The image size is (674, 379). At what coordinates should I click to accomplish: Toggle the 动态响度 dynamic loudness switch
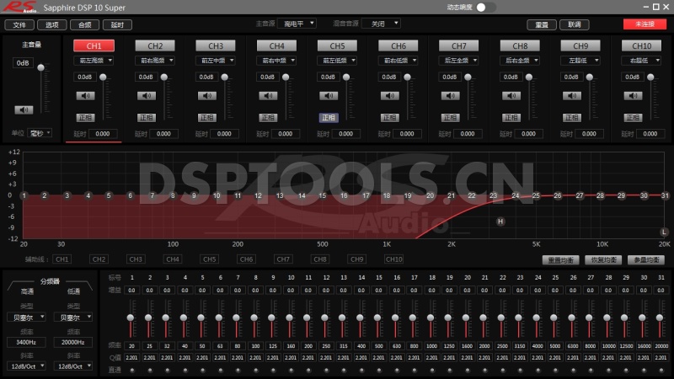tap(486, 8)
